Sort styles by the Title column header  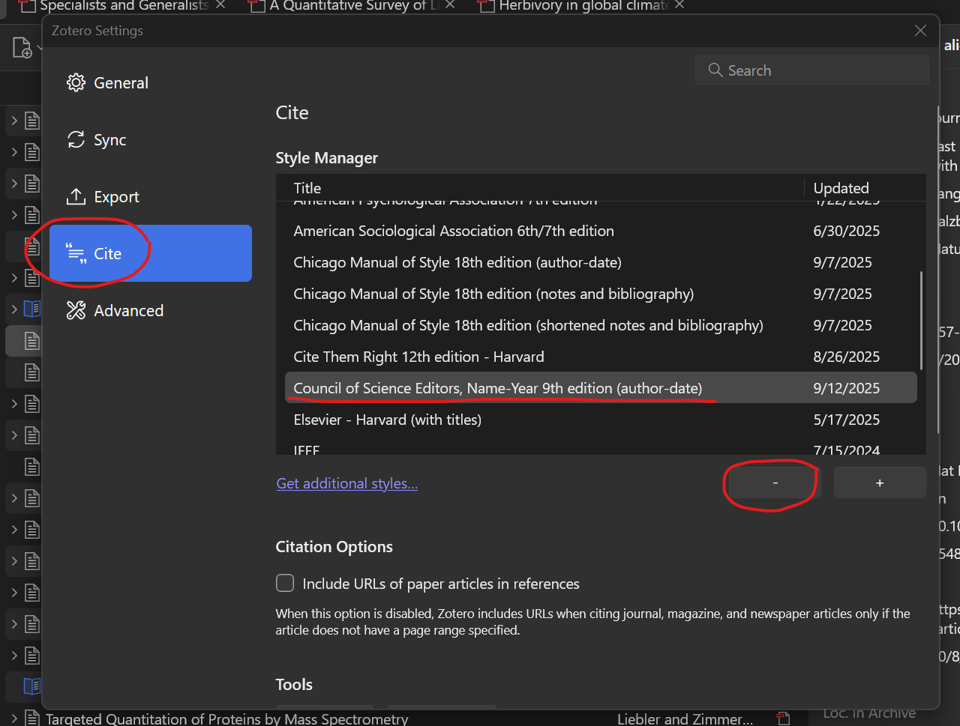539,187
